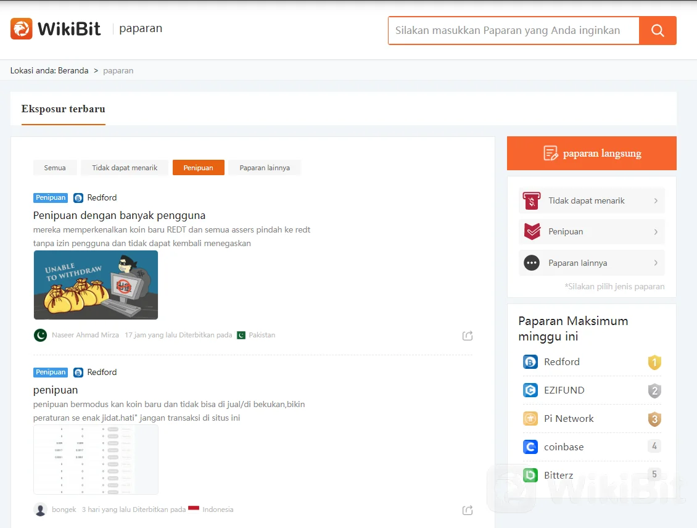Open the post titled penipuan
The height and width of the screenshot is (528, 697).
(56, 390)
